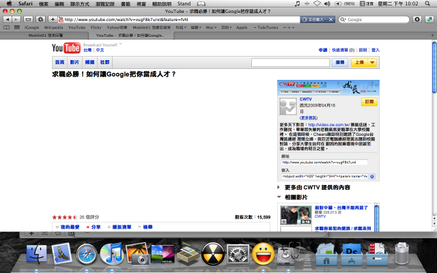Open the first related video thumbnail
Viewport: 437px width, 273px height.
(296, 215)
